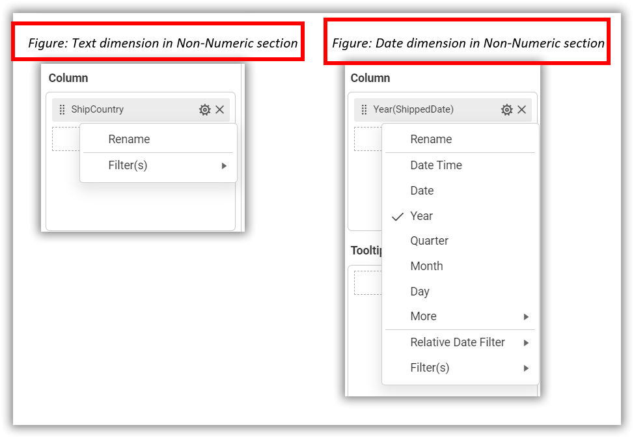Switch date grouping to Day
This screenshot has height=438, width=634.
point(420,291)
